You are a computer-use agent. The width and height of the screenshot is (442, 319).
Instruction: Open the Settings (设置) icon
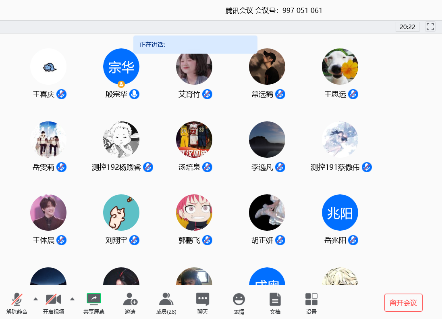click(311, 299)
